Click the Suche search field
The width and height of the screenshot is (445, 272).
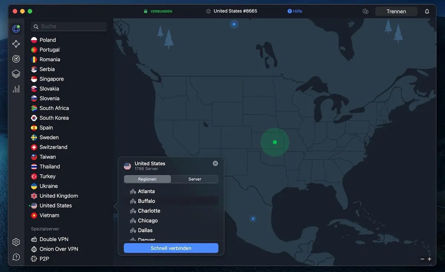[69, 26]
